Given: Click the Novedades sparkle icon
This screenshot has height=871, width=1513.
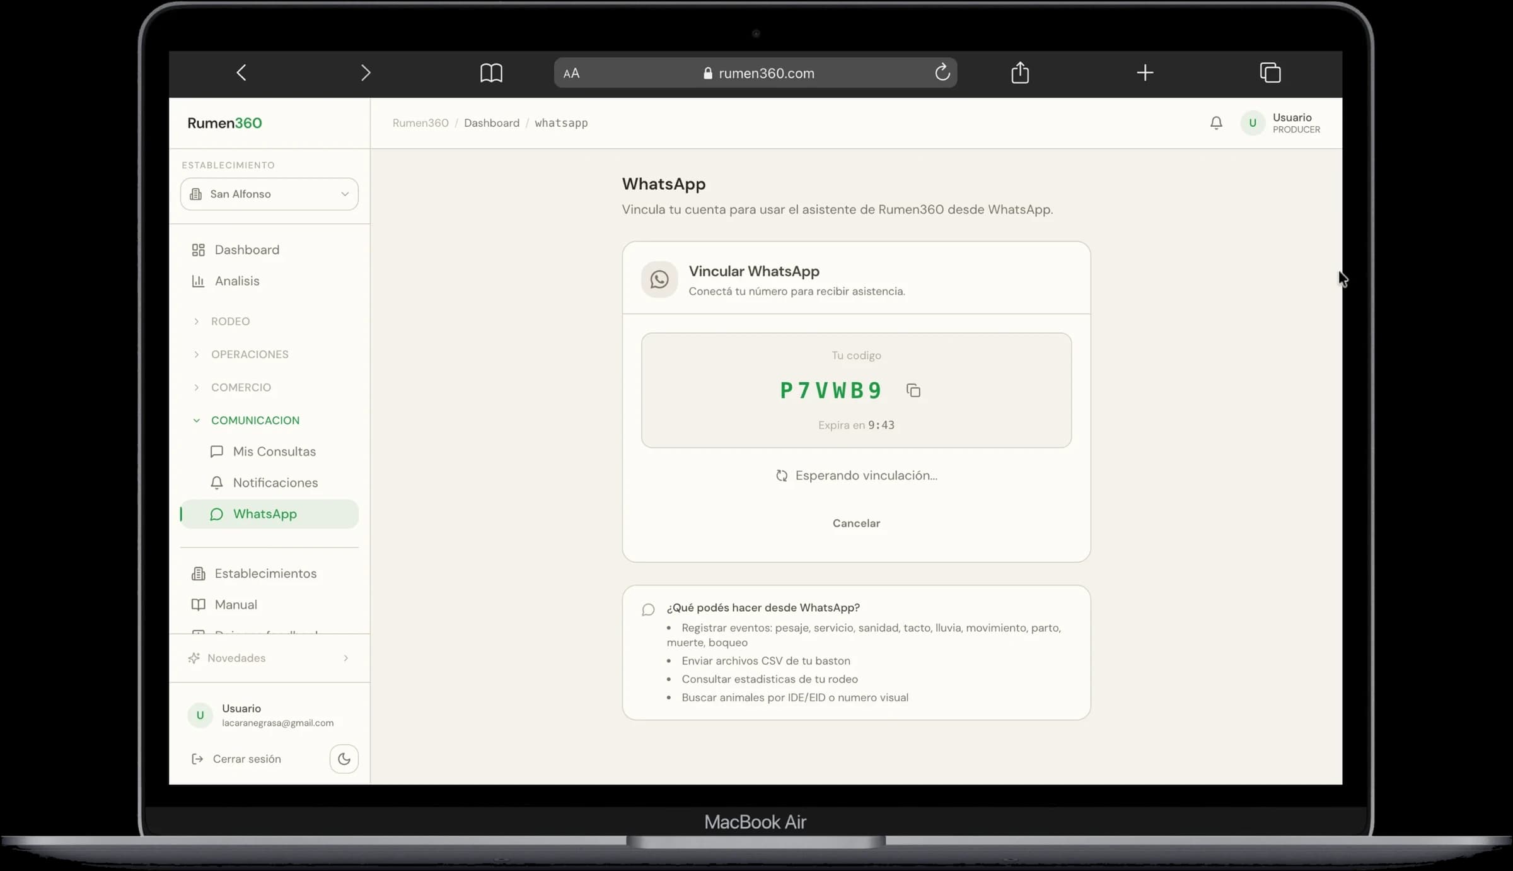Looking at the screenshot, I should coord(194,658).
